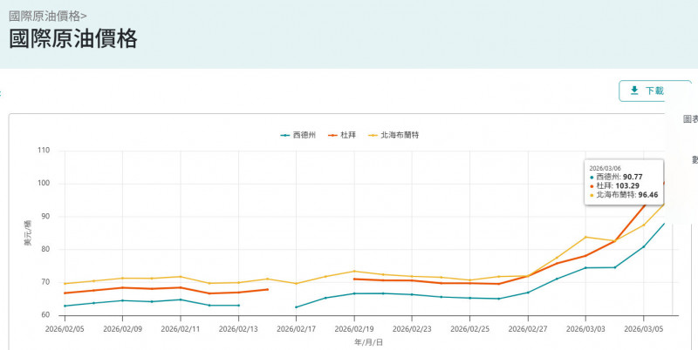This screenshot has width=698, height=350.
Task: Click the teal 西德州 legend line marker
Action: pos(284,135)
